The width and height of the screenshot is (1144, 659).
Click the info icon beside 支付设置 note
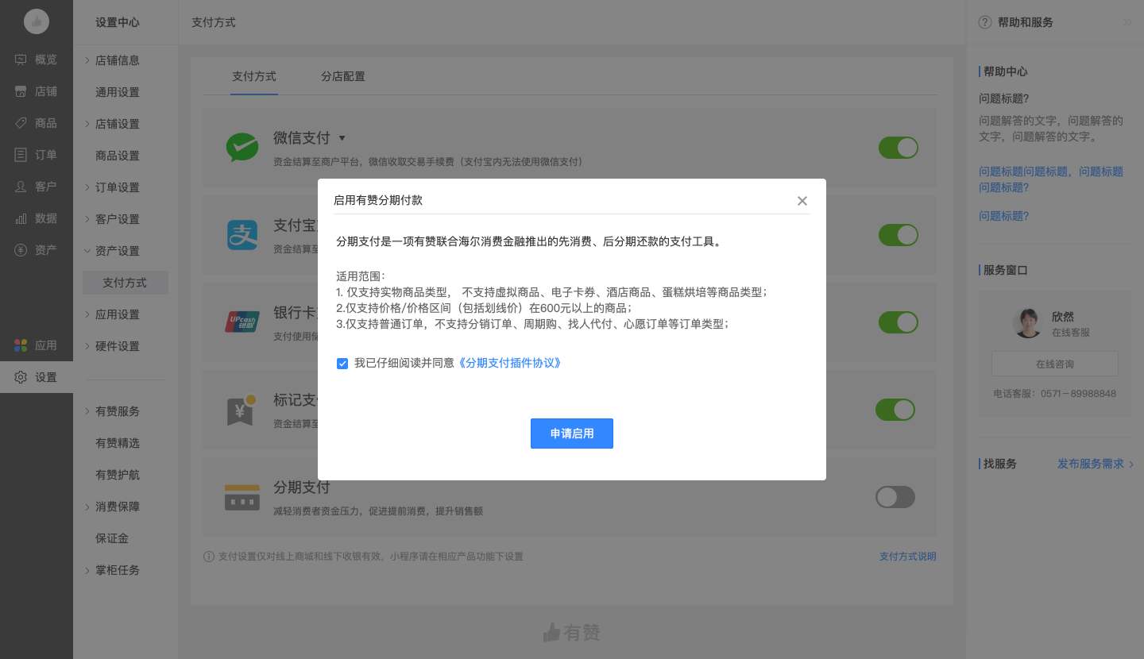point(209,557)
